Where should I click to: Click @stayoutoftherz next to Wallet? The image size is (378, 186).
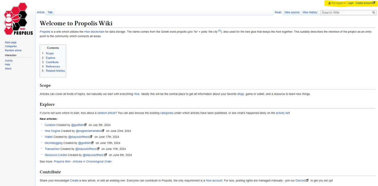79,137
